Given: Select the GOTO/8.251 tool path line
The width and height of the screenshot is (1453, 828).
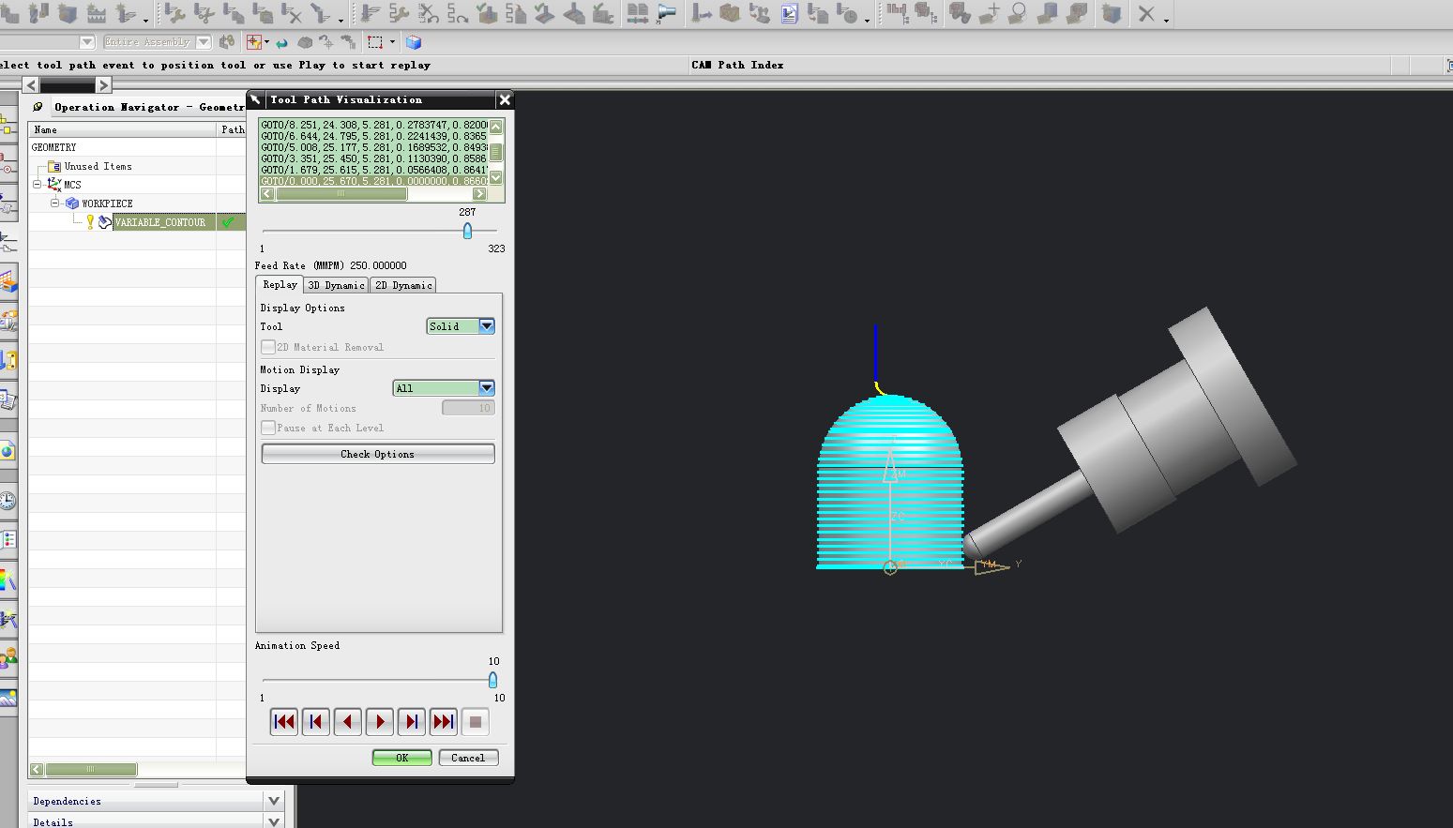Looking at the screenshot, I should pos(374,125).
